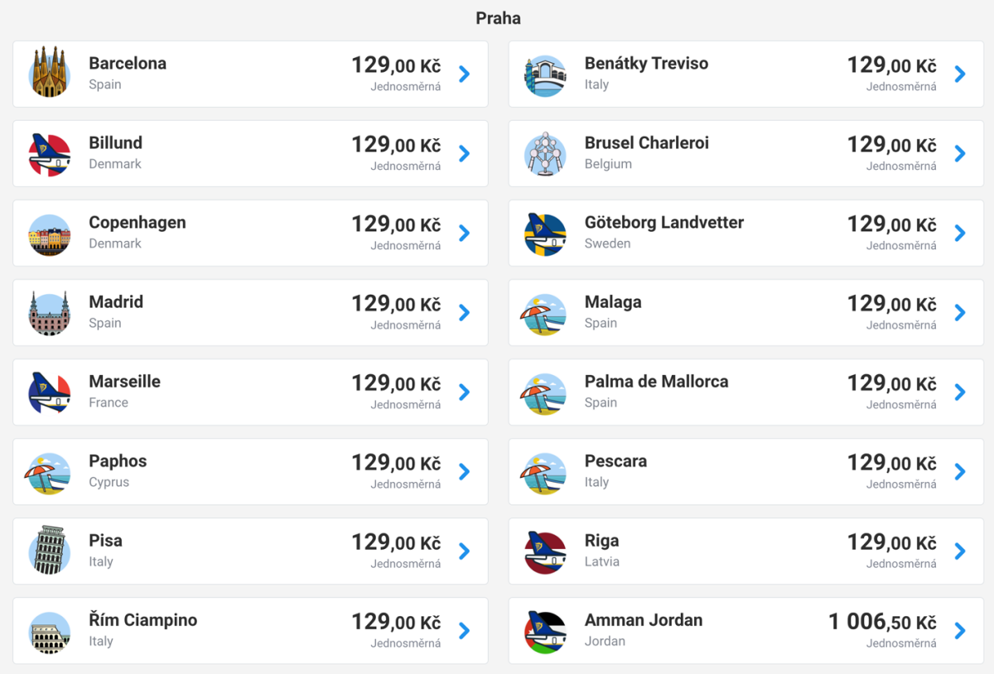Click the Malaga beach umbrella icon
The width and height of the screenshot is (994, 674).
click(x=545, y=313)
